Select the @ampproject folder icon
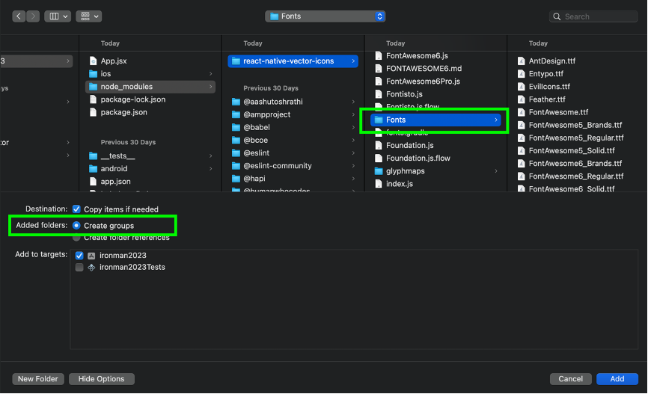Screen dimensions: 648x394 click(236, 114)
